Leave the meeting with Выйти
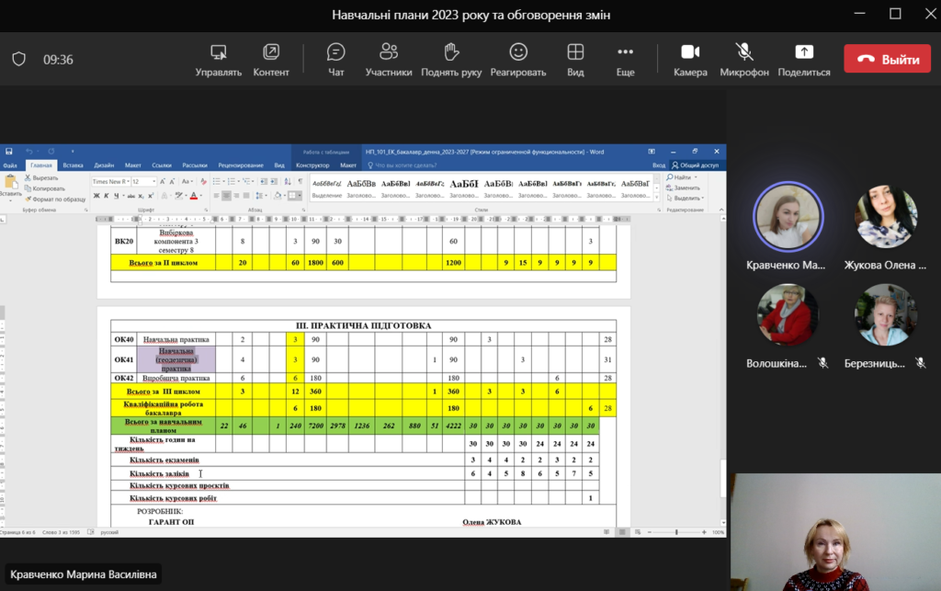Screen dimensions: 941x591 click(x=887, y=59)
